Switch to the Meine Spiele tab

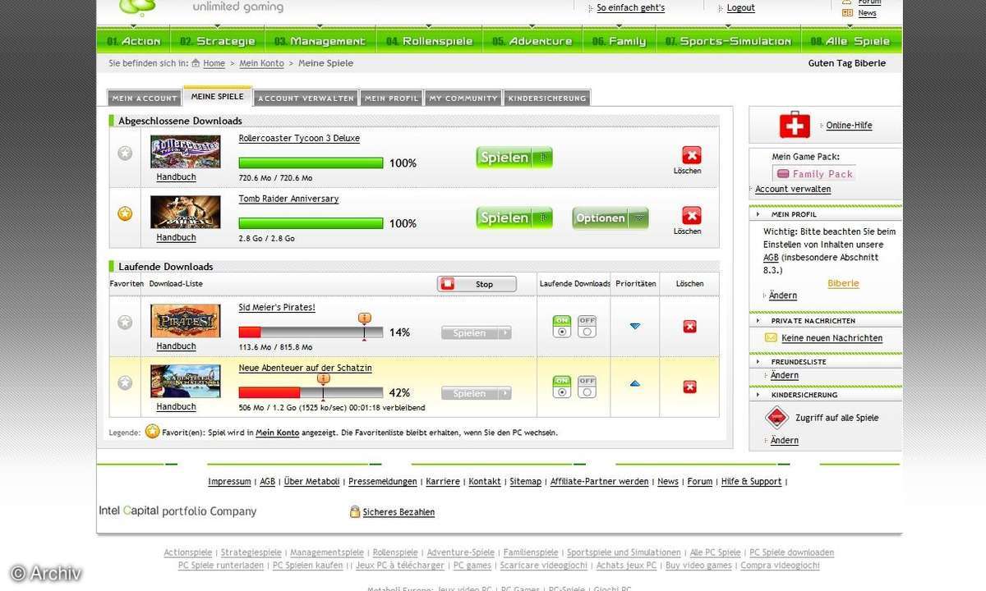[217, 96]
